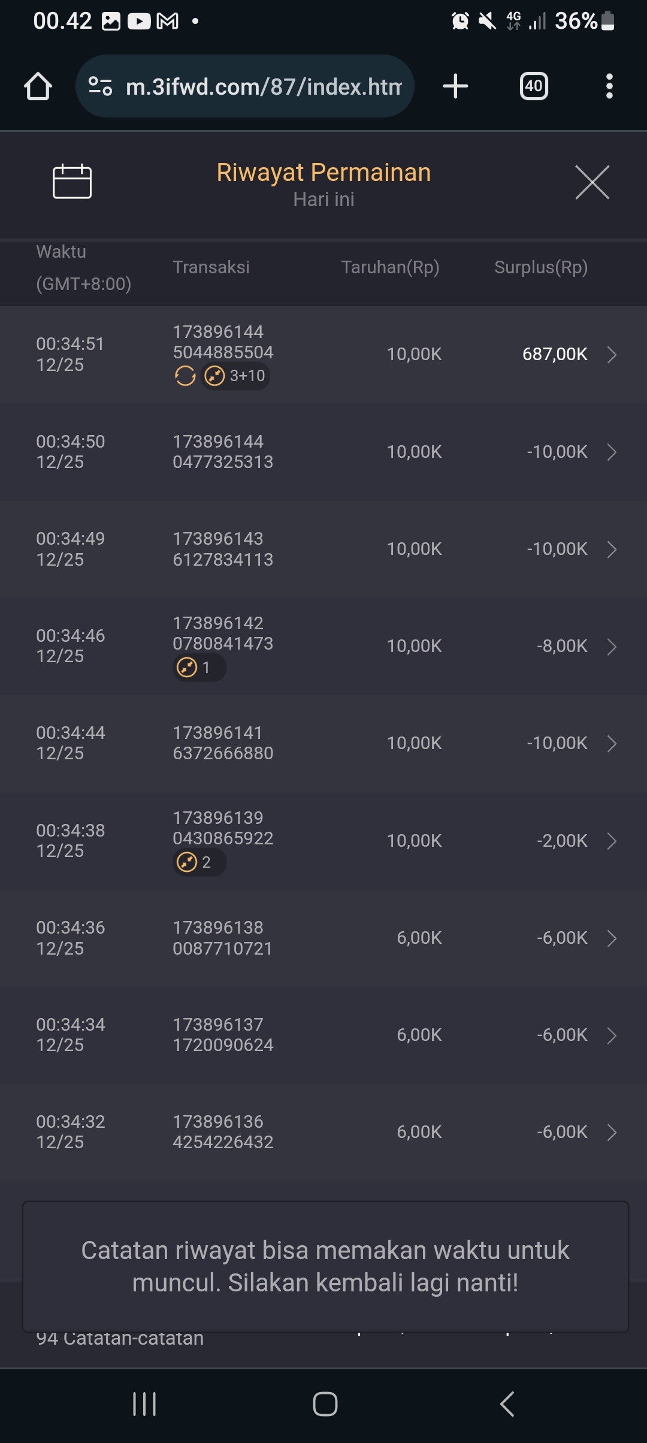Expand the -8,00K surplus record
The height and width of the screenshot is (1443, 647).
click(612, 647)
